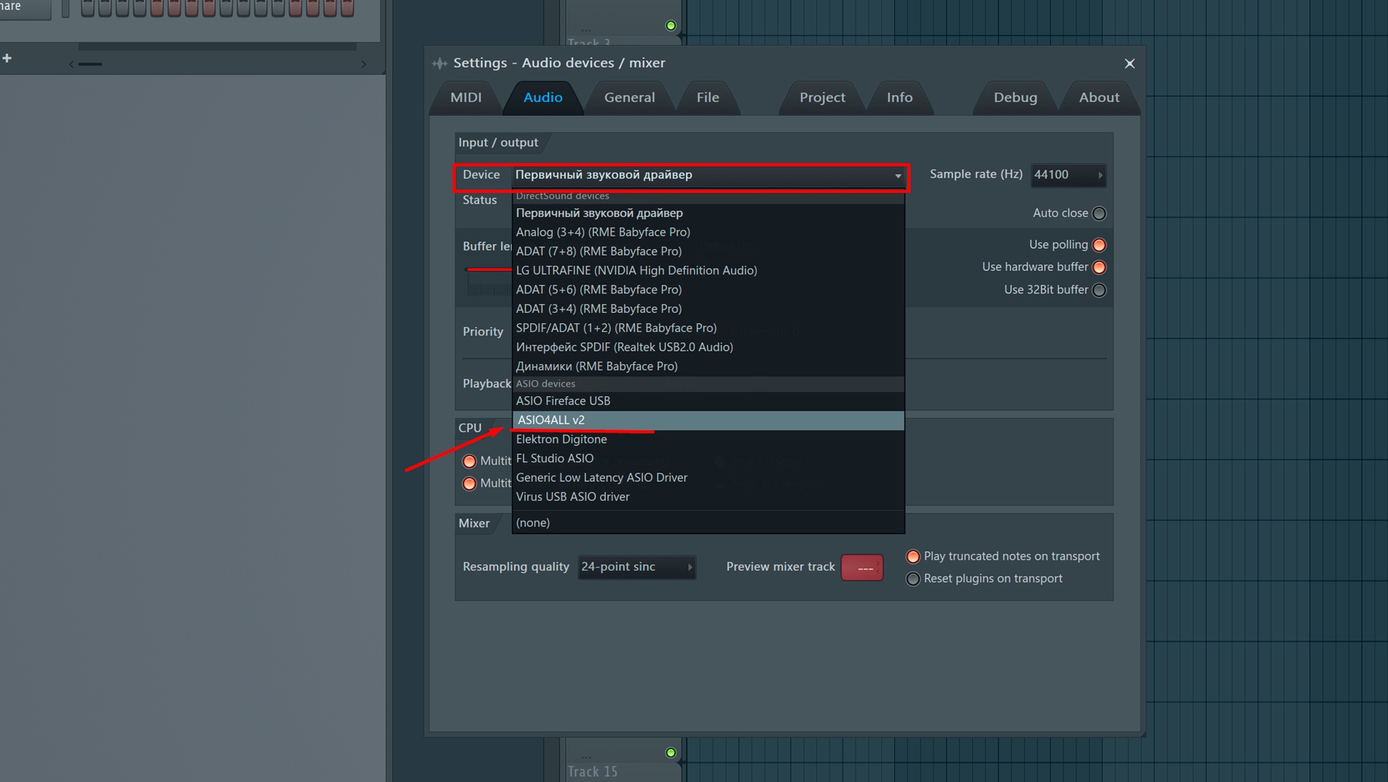Toggle Play truncated notes on transport
This screenshot has width=1388, height=782.
(912, 556)
